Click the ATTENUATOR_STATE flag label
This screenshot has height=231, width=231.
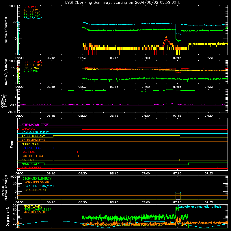click(x=35, y=125)
